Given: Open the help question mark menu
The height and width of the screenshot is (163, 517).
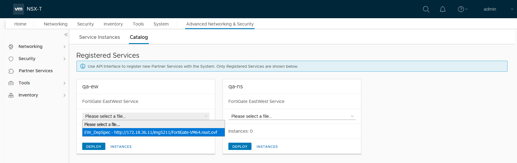Looking at the screenshot, I should point(461,9).
